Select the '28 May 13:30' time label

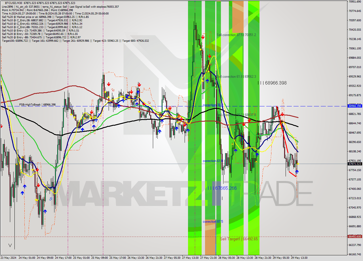(245, 258)
